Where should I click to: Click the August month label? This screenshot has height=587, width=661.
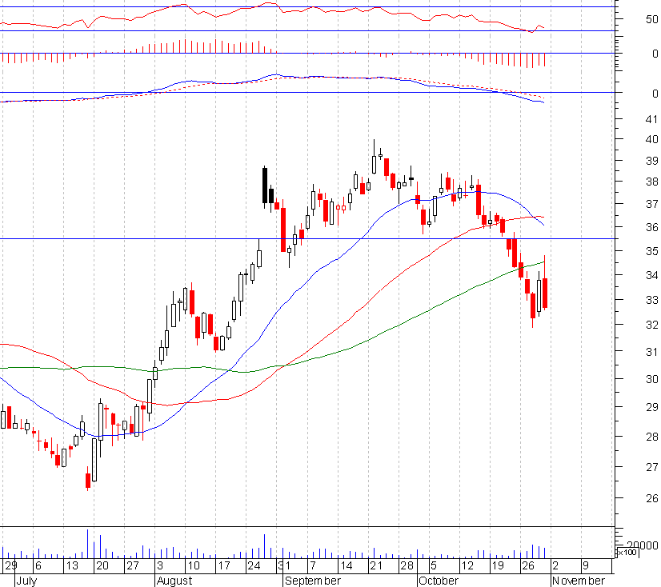tap(174, 581)
